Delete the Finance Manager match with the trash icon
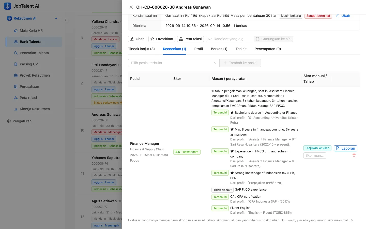Image resolution: width=366 pixels, height=229 pixels. tap(354, 155)
